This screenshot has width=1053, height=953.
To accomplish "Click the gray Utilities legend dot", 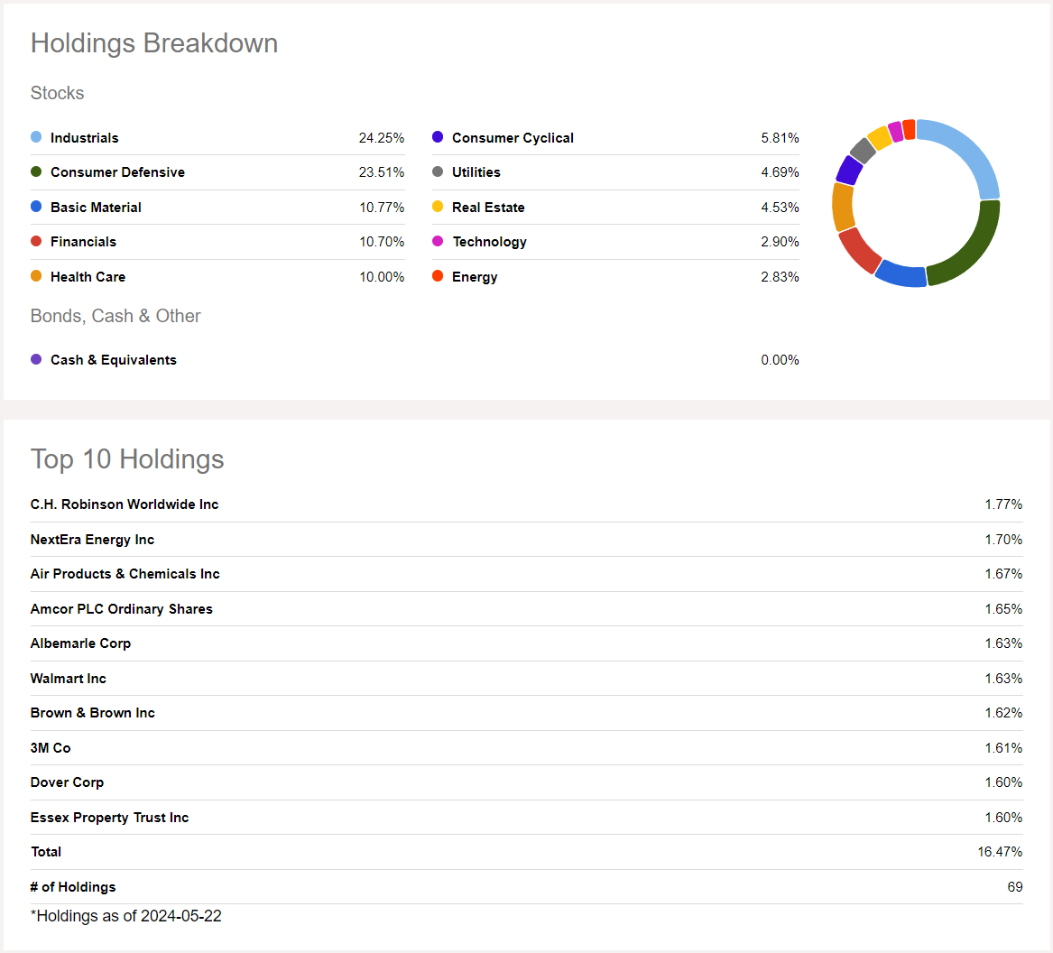I will coord(438,172).
